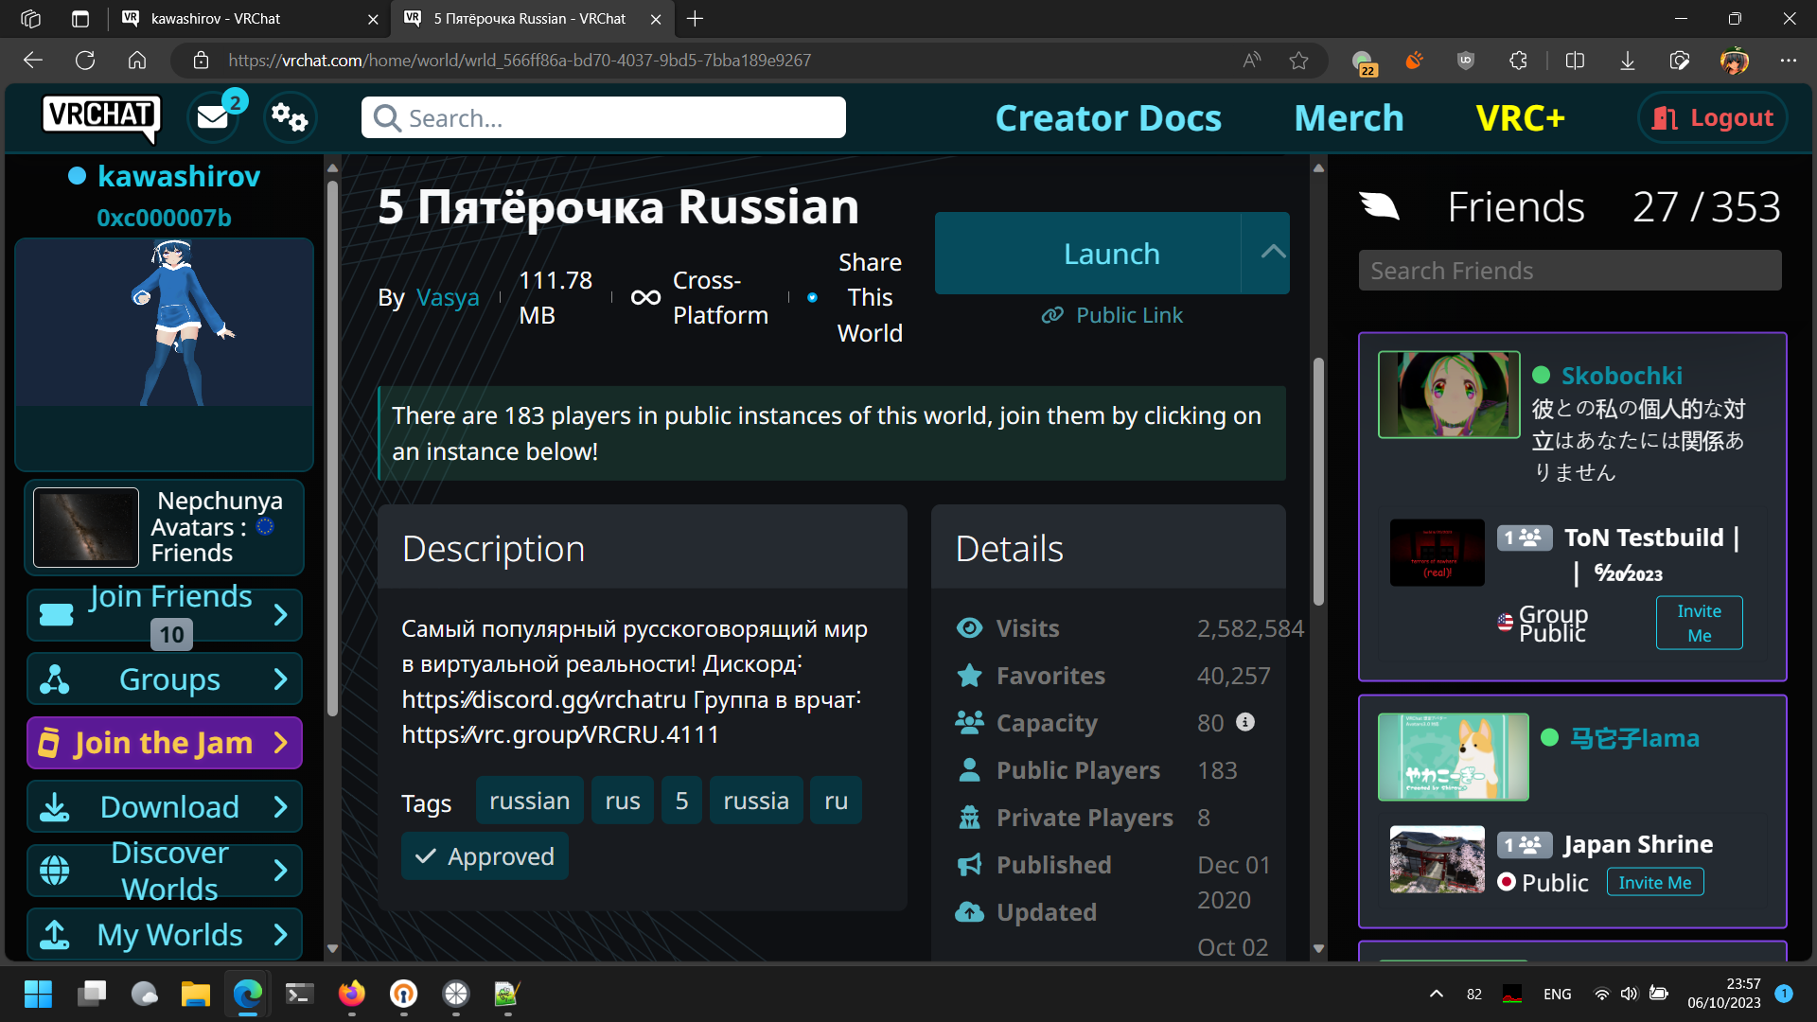Click Share This World
This screenshot has width=1817, height=1022.
pyautogui.click(x=869, y=297)
